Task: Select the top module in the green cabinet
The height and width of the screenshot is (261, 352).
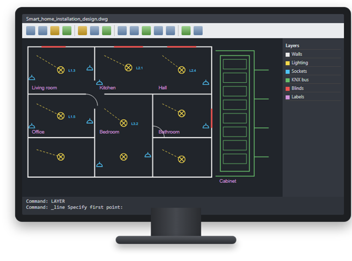Action: (235, 64)
